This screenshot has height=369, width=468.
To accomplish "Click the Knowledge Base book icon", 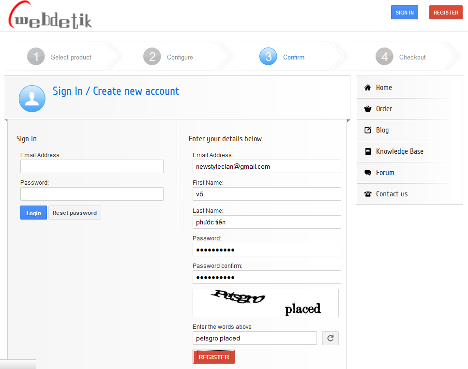I will pyautogui.click(x=367, y=151).
